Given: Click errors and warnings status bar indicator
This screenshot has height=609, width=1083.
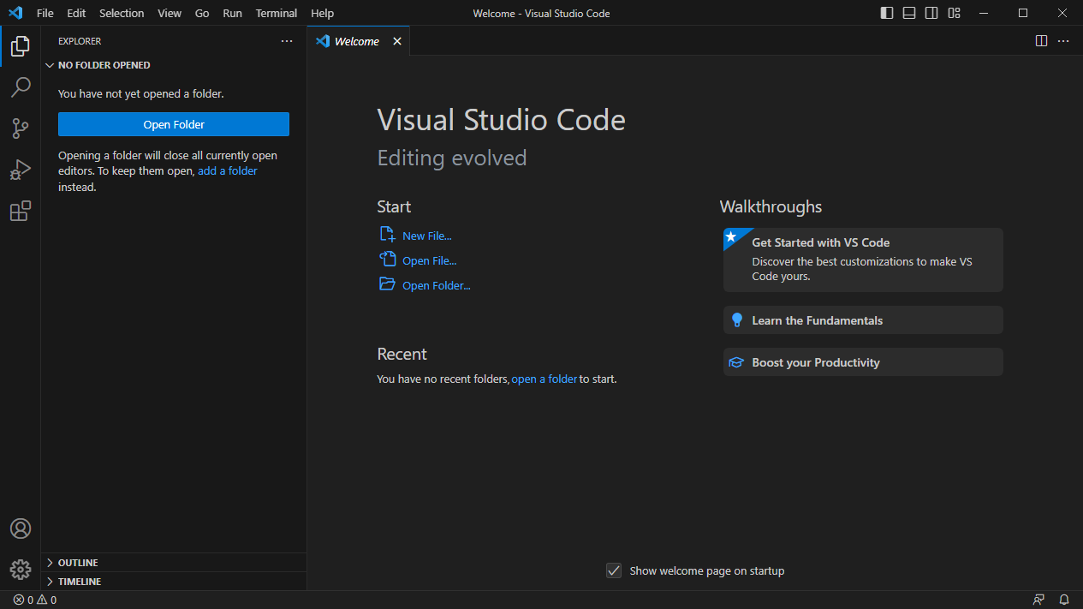Looking at the screenshot, I should coord(35,600).
